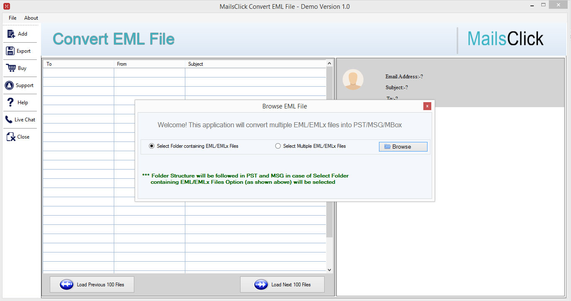This screenshot has height=301, width=571.
Task: Click the Browse EML File dialog title
Action: click(284, 106)
